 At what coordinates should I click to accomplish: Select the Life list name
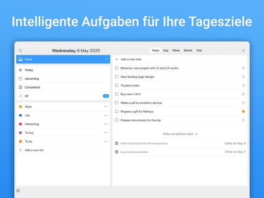27,115
